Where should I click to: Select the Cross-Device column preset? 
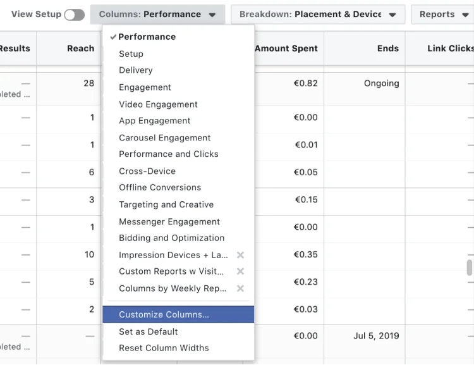[x=147, y=171]
